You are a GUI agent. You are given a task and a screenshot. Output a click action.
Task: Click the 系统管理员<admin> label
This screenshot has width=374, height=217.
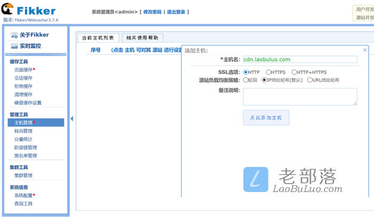[x=115, y=12]
